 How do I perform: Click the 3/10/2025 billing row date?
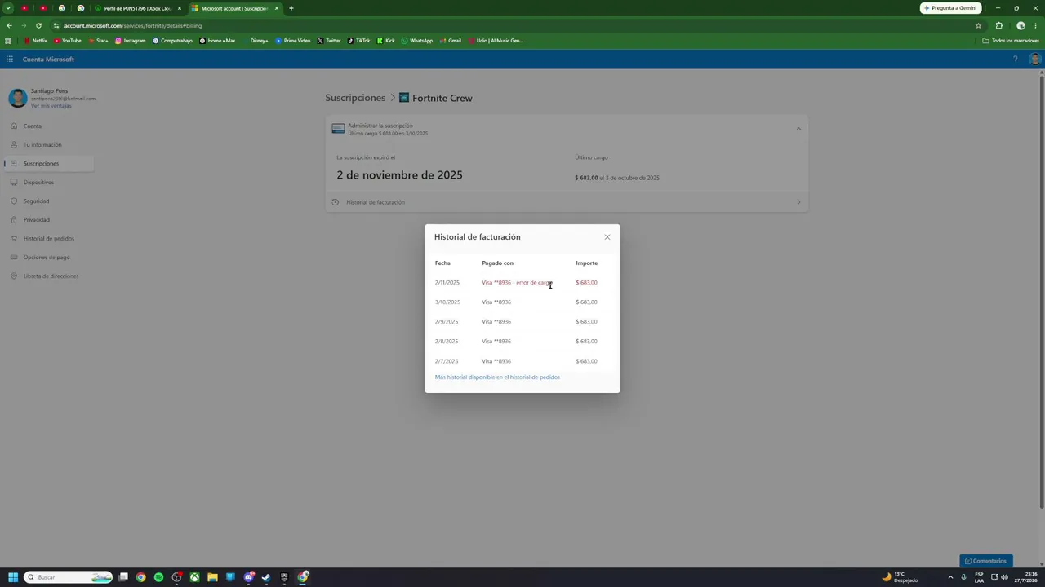(447, 302)
